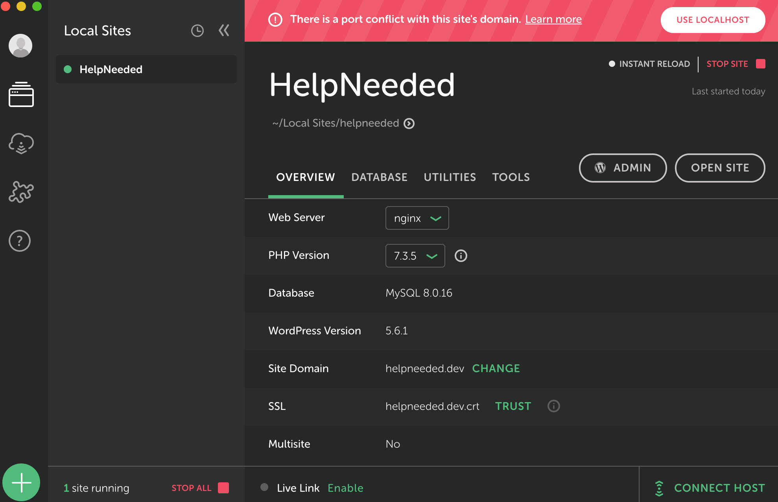This screenshot has height=502, width=778.
Task: Enable Live Link
Action: pyautogui.click(x=345, y=488)
